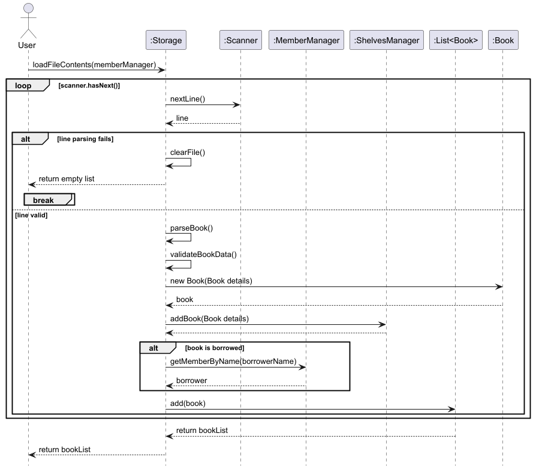Select the :Scanner participant box

point(240,40)
